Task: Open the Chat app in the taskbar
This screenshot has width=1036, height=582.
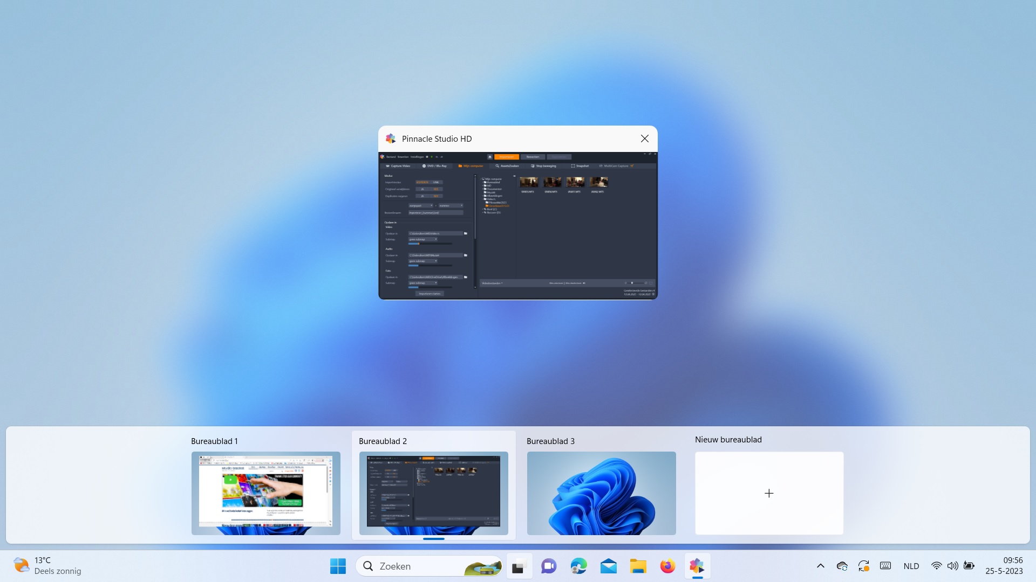Action: point(549,566)
